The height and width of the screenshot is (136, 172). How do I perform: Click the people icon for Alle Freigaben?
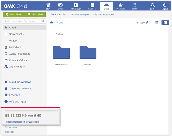6,67
